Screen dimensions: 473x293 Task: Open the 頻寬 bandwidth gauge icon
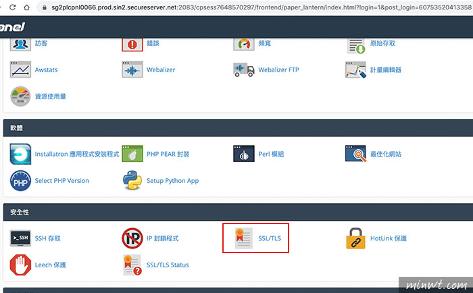[244, 45]
